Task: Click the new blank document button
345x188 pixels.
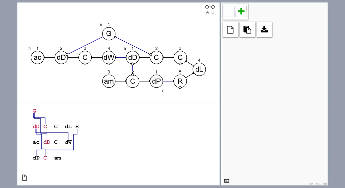Action: point(230,30)
